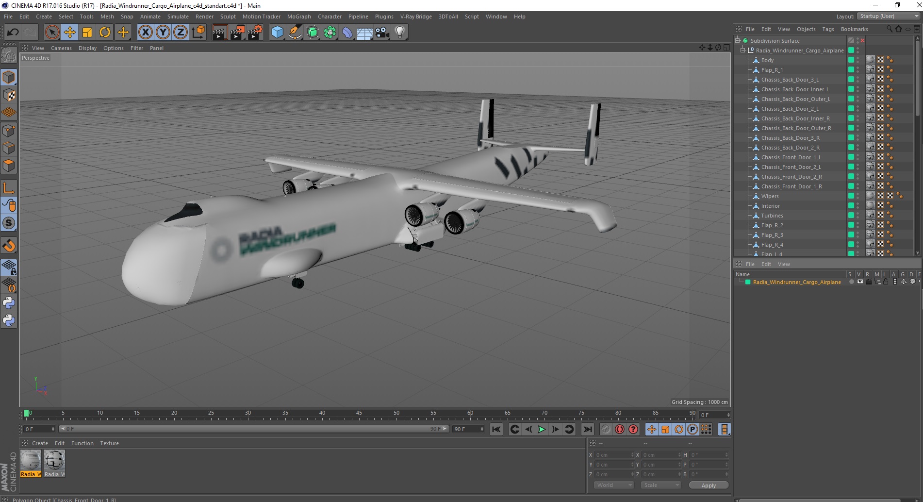This screenshot has width=923, height=502.
Task: Toggle Y axis lock
Action: click(x=163, y=33)
